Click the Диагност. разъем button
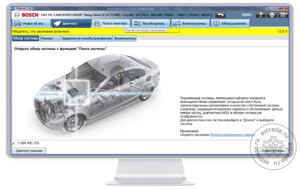The height and width of the screenshot is (189, 300). coord(29,151)
